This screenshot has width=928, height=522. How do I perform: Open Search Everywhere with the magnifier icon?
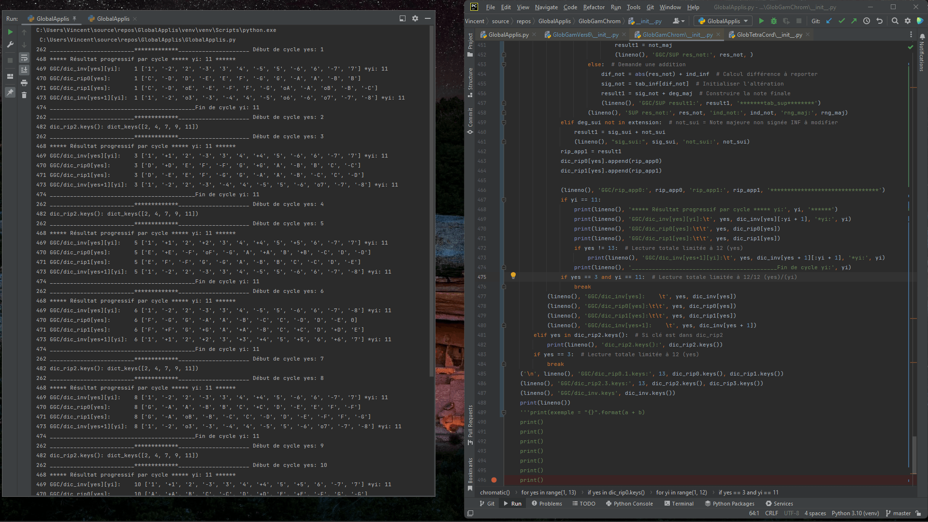(895, 21)
